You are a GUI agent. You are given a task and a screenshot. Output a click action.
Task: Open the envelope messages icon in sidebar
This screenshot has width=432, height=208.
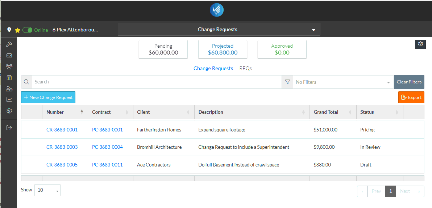click(x=9, y=55)
